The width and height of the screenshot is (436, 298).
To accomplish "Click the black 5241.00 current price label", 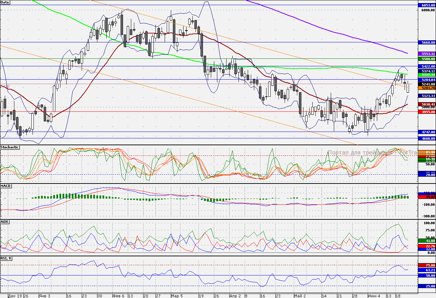I will (x=427, y=84).
